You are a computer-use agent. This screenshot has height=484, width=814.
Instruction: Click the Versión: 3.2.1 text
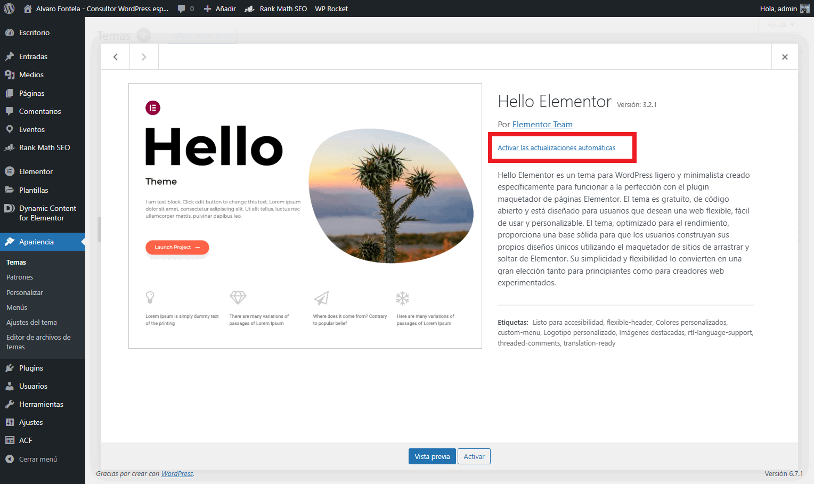point(637,105)
